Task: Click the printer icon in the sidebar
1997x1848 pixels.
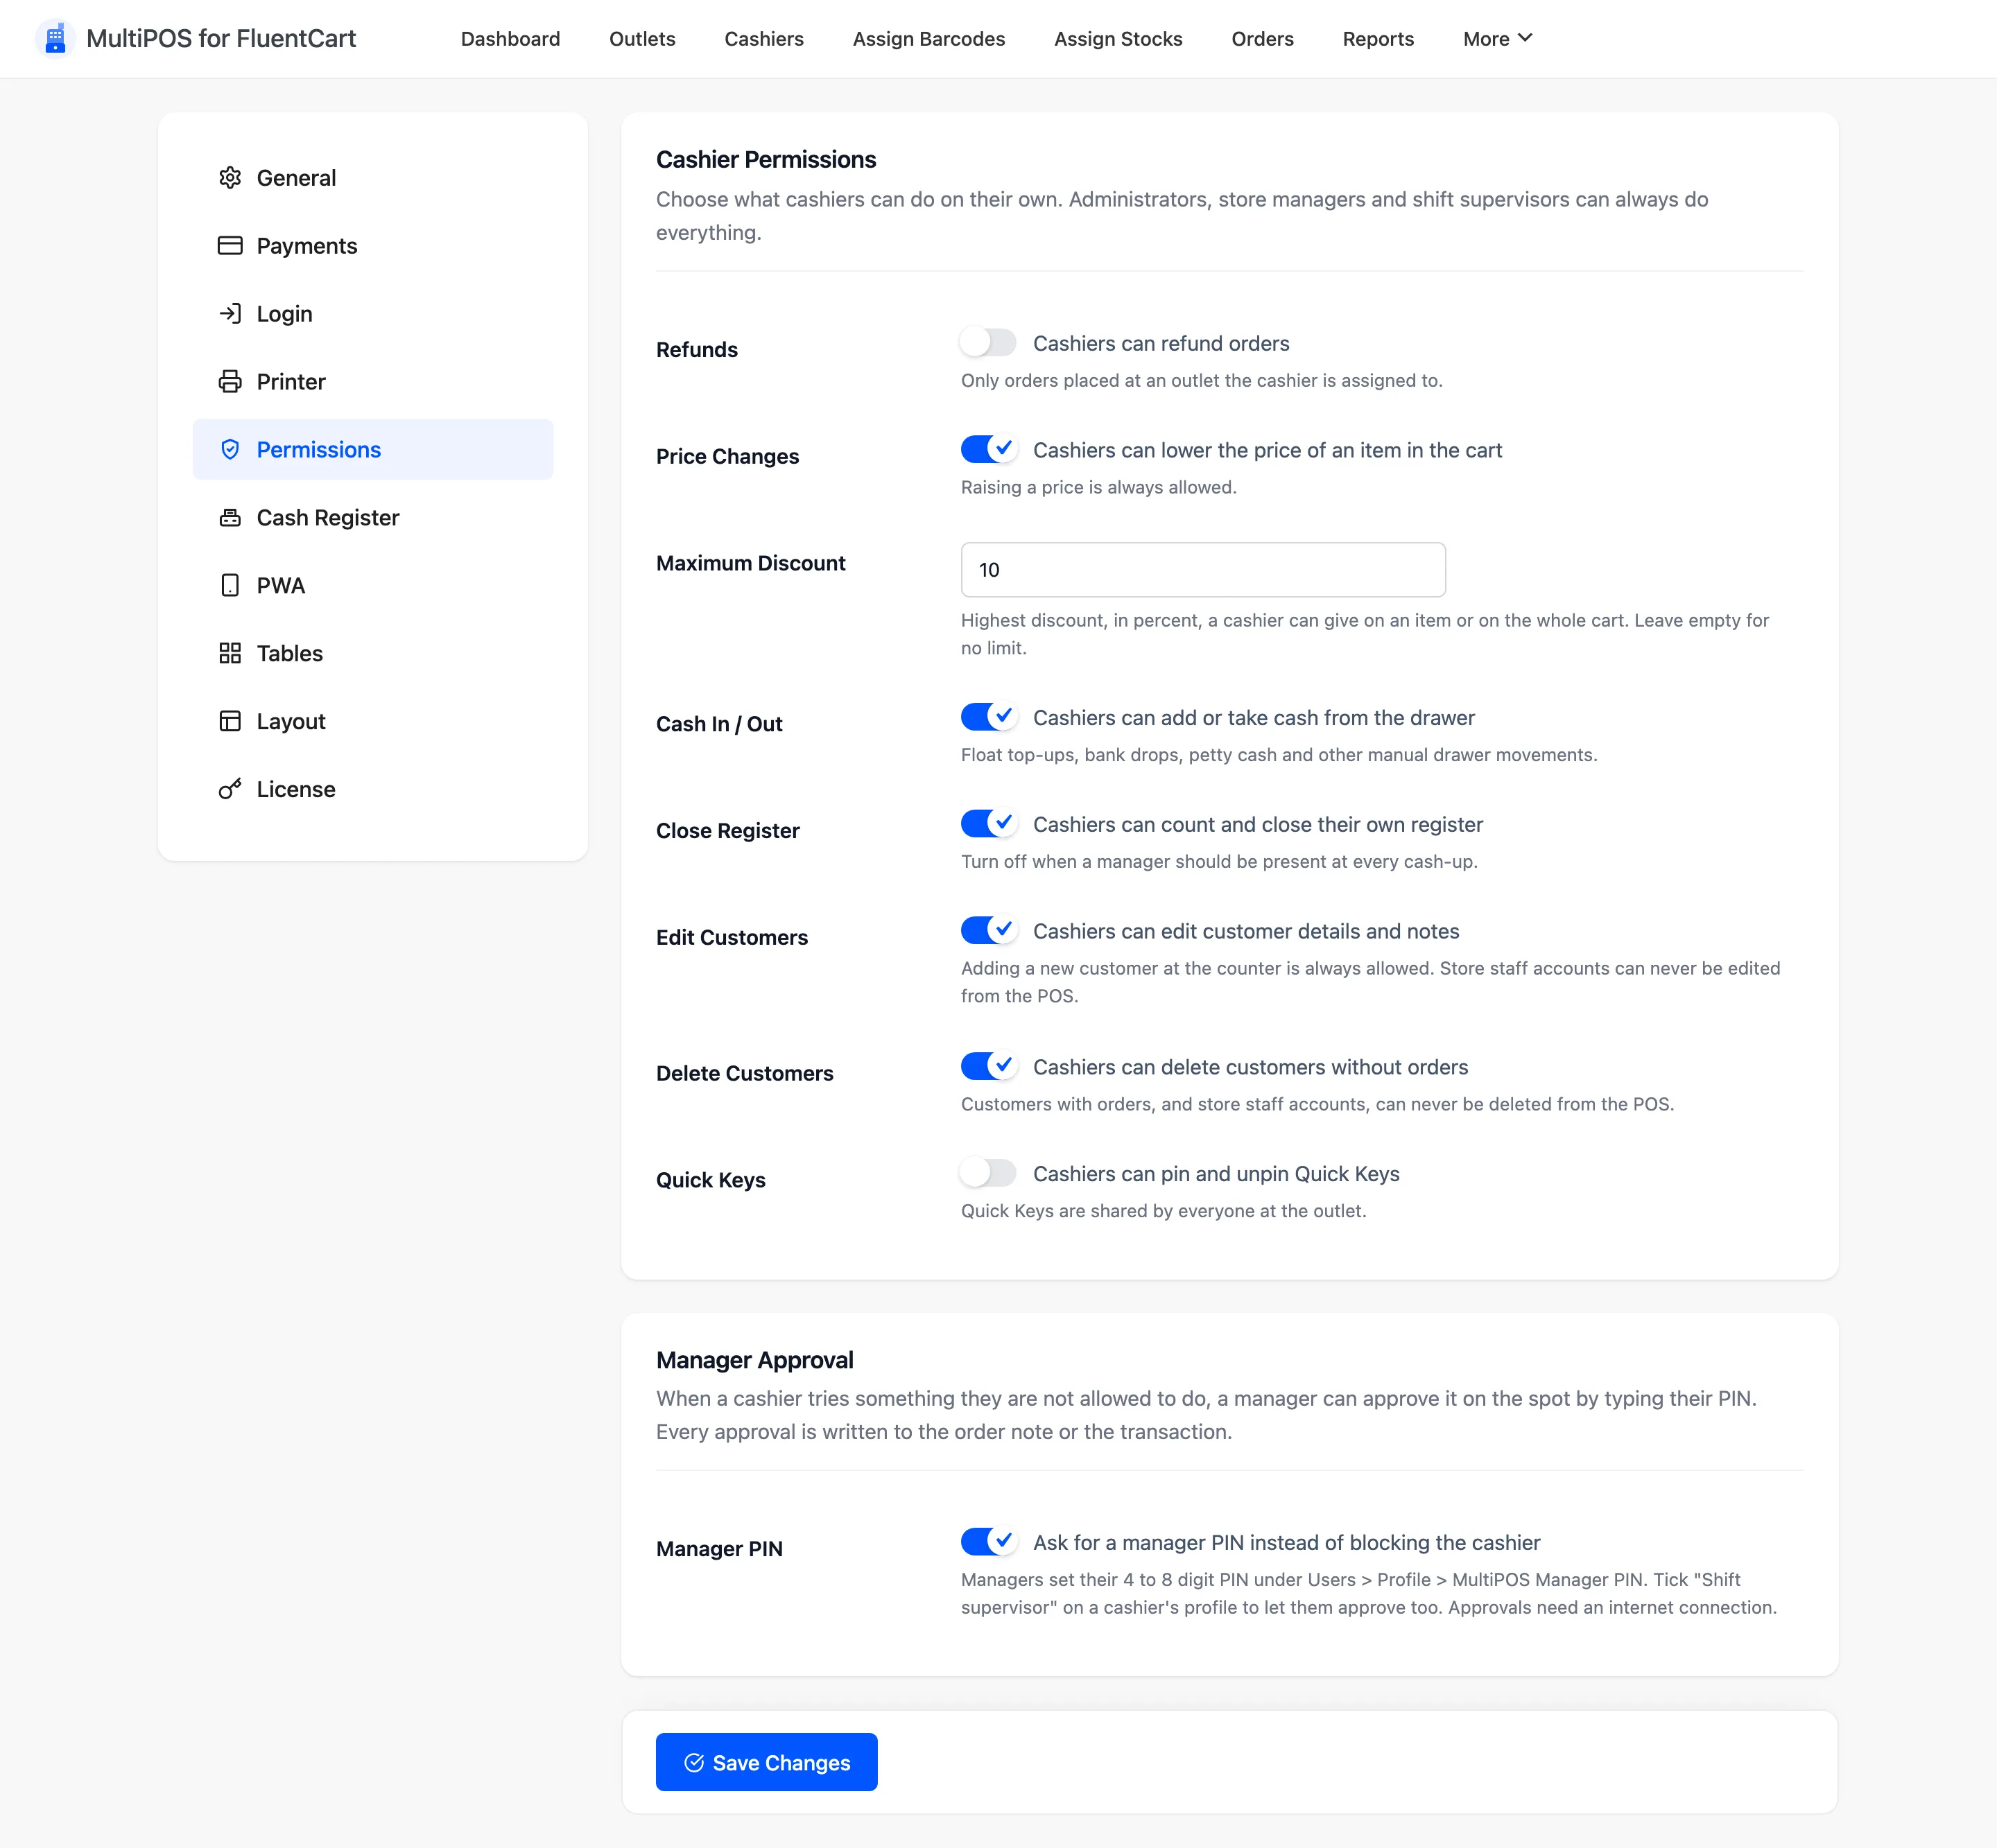Action: tap(230, 382)
